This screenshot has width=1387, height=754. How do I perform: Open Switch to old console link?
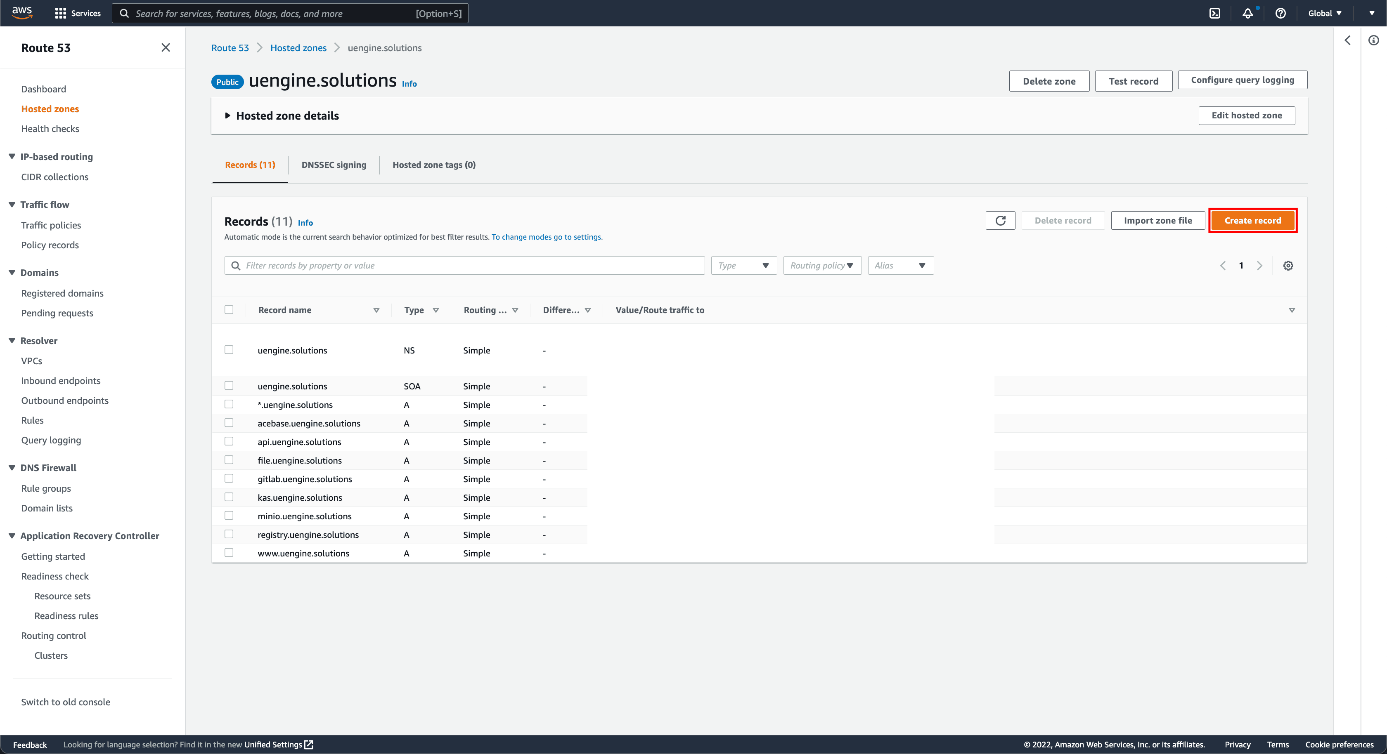65,702
